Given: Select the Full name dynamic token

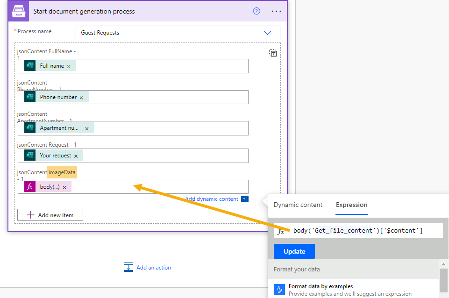Looking at the screenshot, I should pos(50,65).
